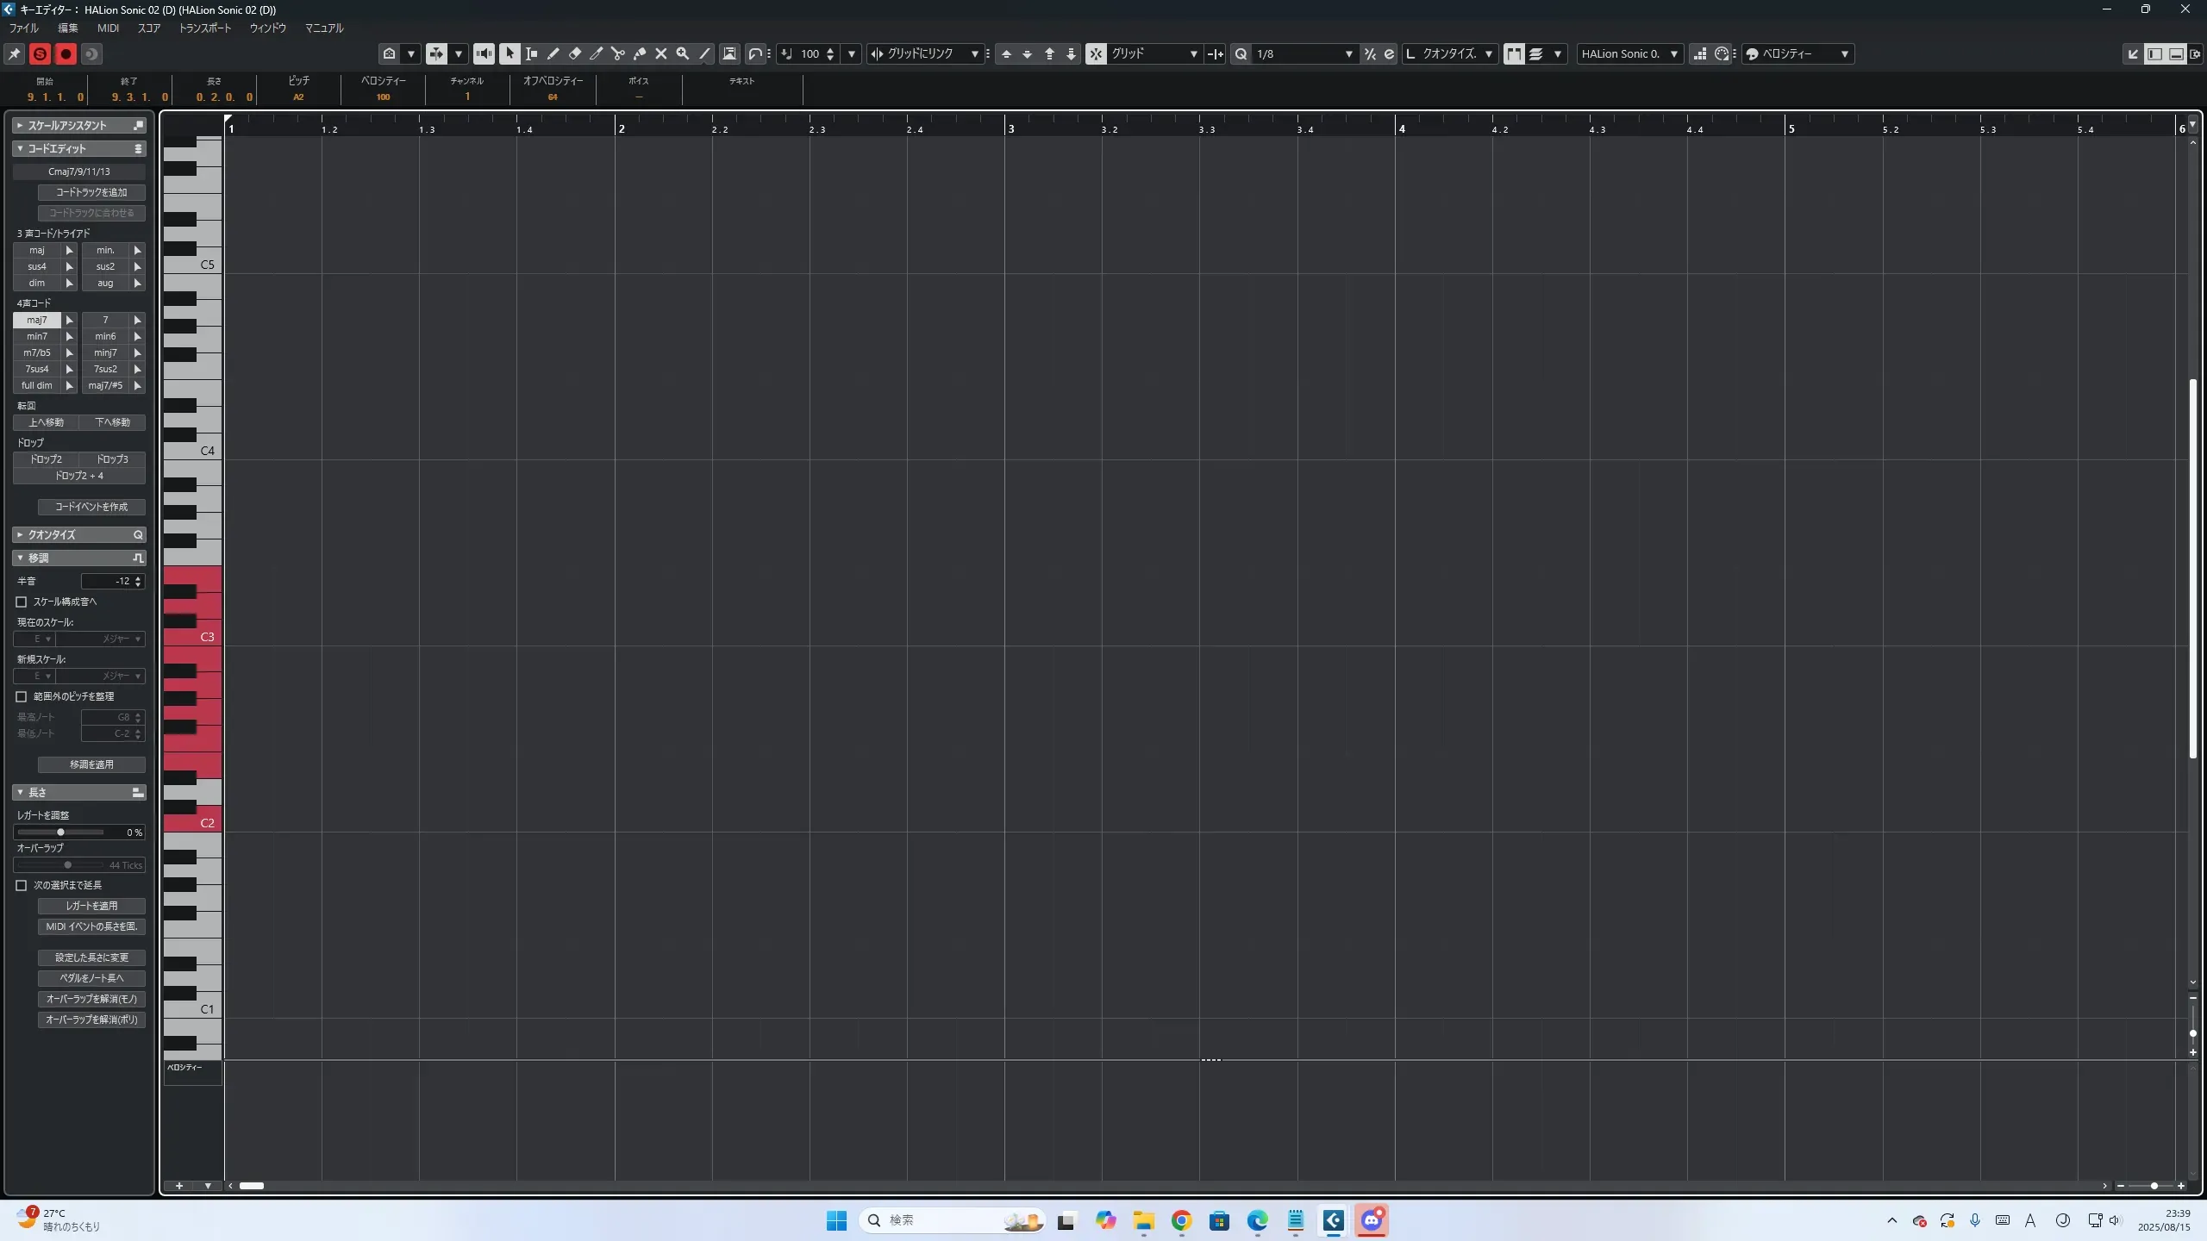
Task: Select the Draw pencil tool
Action: coord(553,53)
